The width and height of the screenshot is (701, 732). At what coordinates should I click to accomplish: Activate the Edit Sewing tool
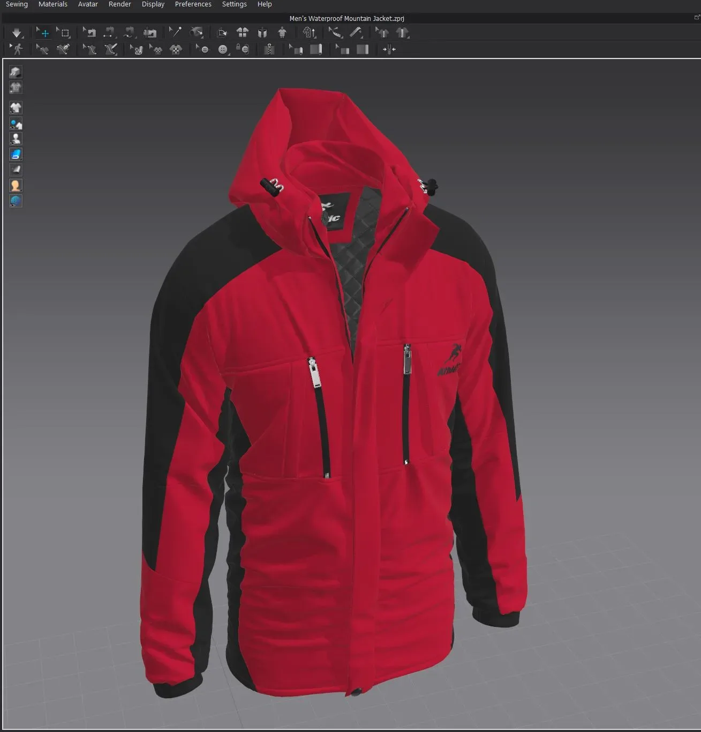pos(90,33)
